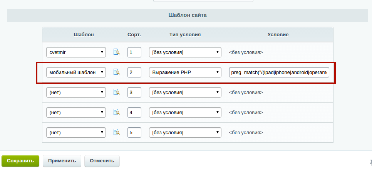The height and width of the screenshot is (172, 372).
Task: Open the мобильный шаблон template dropdown
Action: [x=76, y=72]
